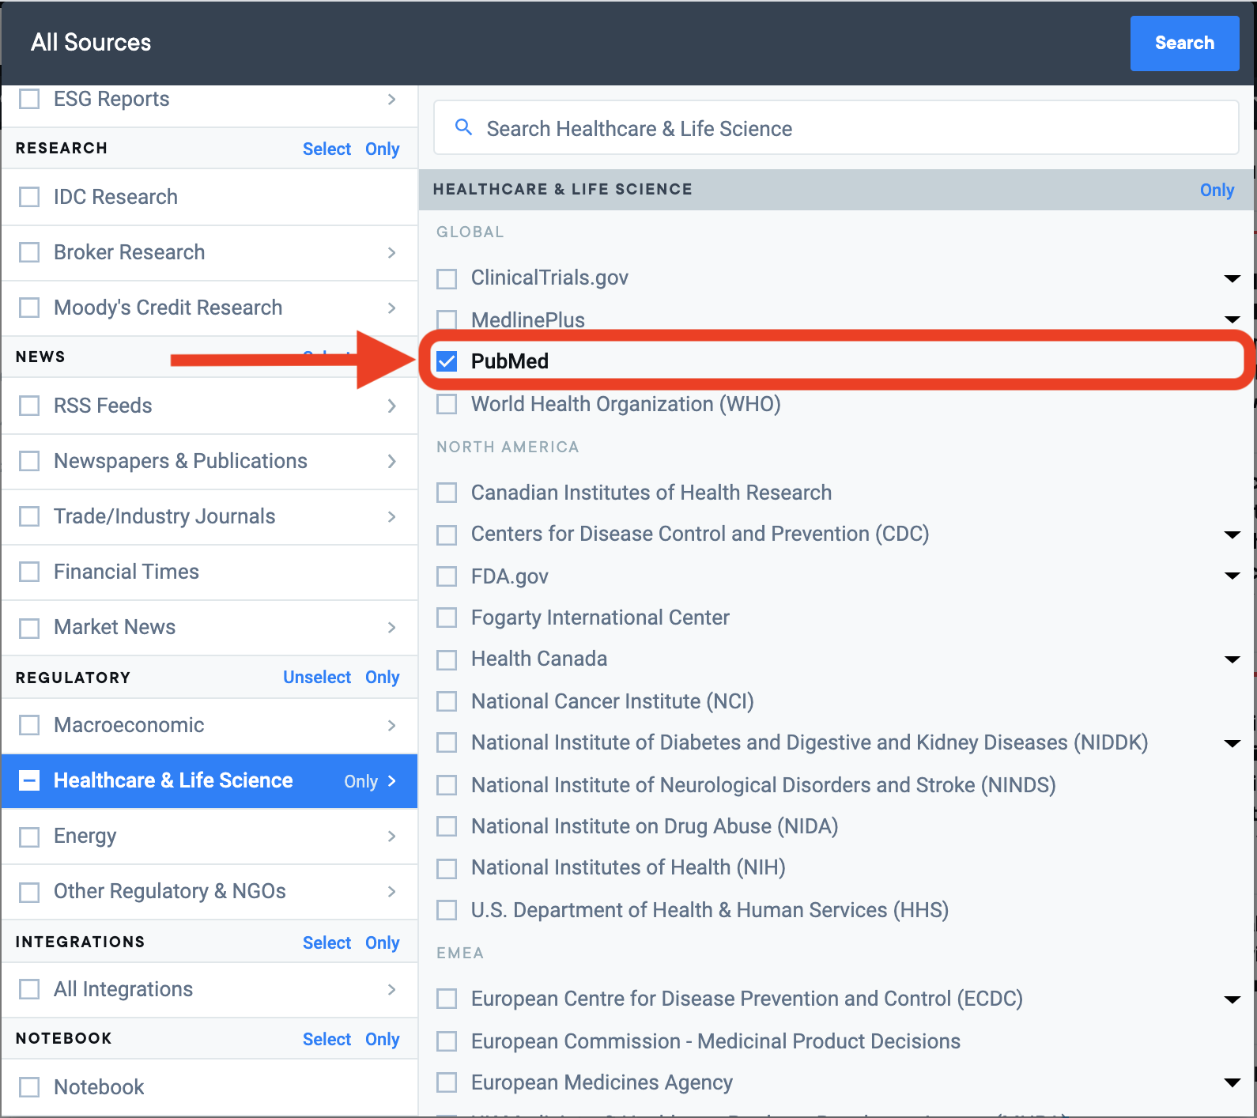Check the Fogarty International Center checkbox

coord(447,618)
